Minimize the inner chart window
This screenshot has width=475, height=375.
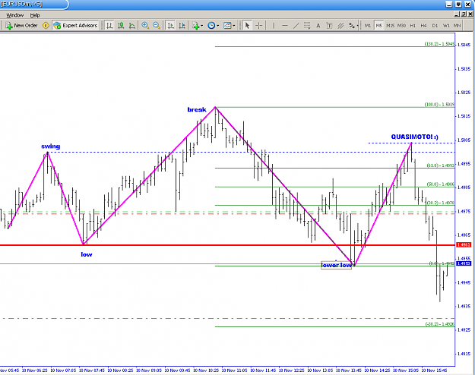(x=458, y=14)
